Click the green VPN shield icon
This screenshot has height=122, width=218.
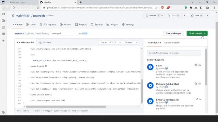[x=186, y=8]
